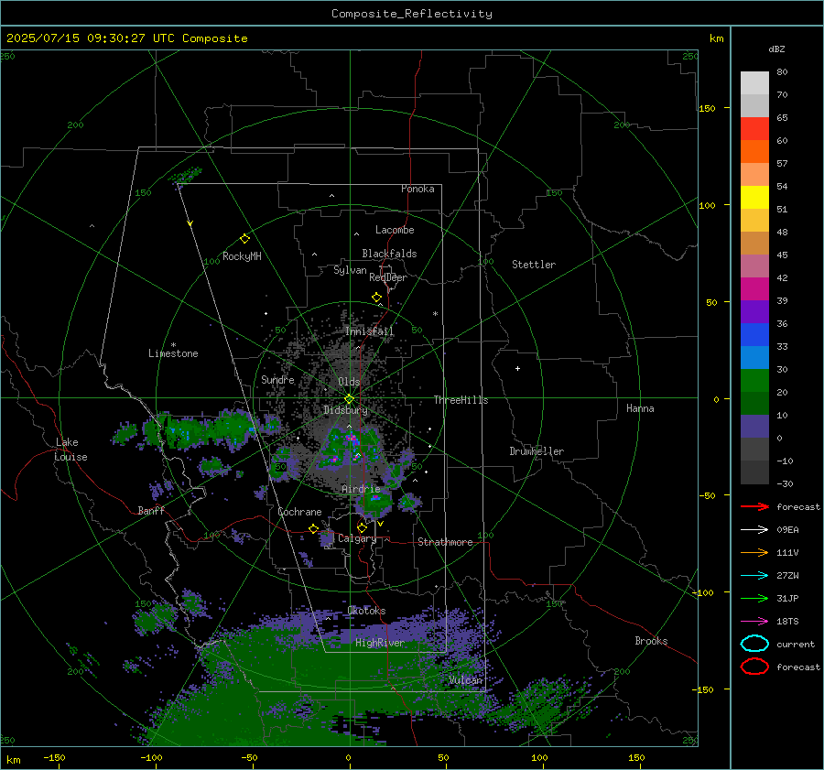Viewport: 824px width, 770px height.
Task: Click the Stettler town label
Action: [x=534, y=265]
